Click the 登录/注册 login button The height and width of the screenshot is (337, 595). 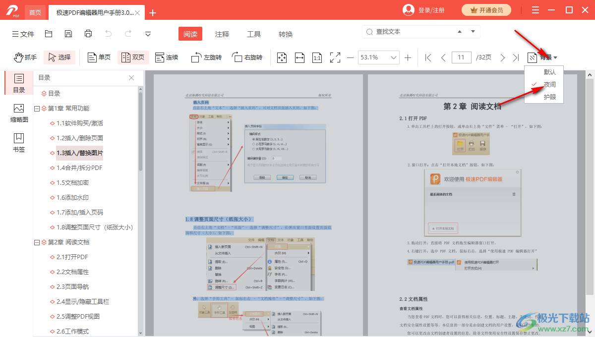pos(423,10)
